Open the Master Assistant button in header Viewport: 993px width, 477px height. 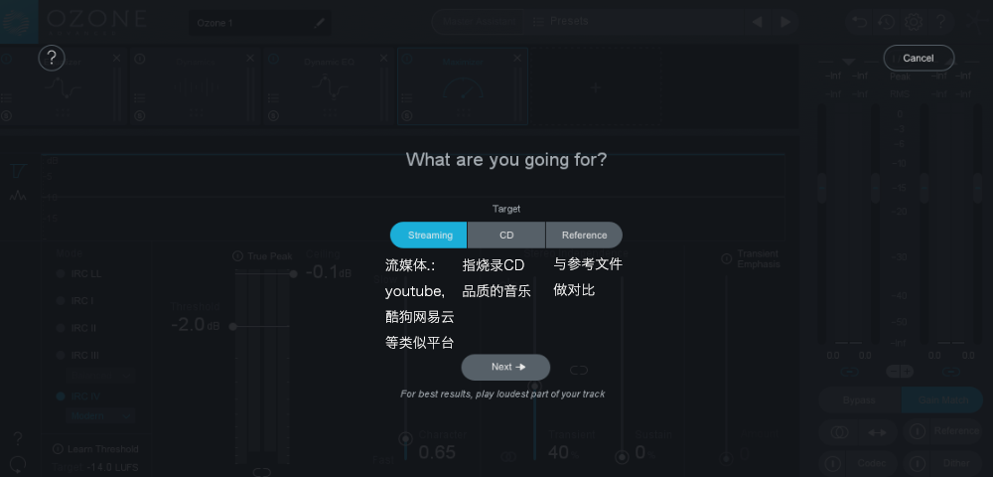point(479,21)
